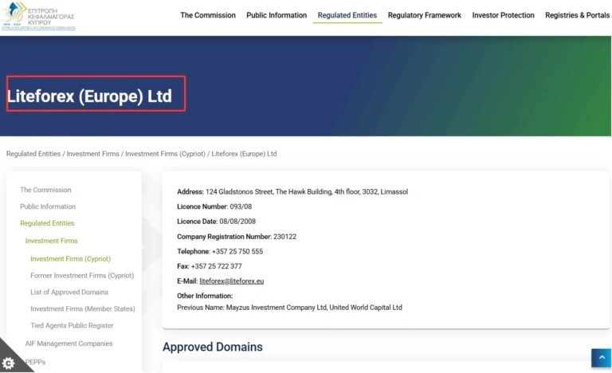This screenshot has width=612, height=373.
Task: Click the liteforex@liteforex.eu email link
Action: pyautogui.click(x=231, y=281)
